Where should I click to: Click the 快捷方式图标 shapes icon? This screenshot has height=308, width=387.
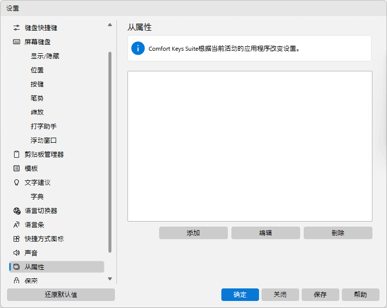click(17, 239)
